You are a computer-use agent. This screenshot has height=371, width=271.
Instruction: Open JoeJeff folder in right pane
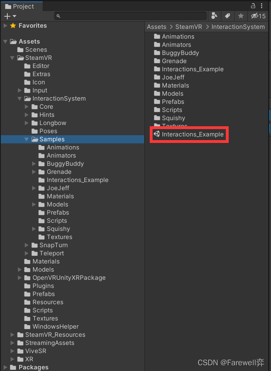[x=169, y=77]
